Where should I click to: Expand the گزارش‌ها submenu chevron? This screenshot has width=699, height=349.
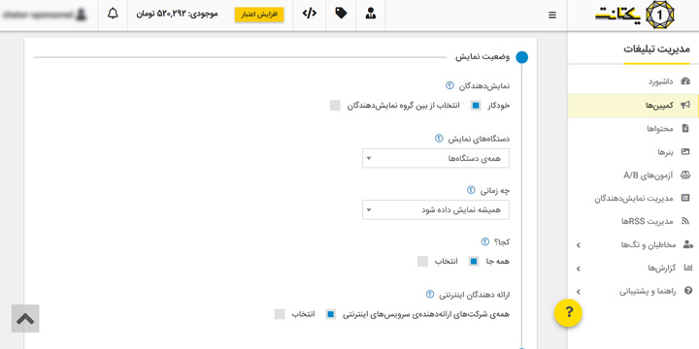pos(579,269)
